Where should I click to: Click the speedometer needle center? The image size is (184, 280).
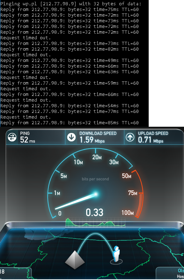click(96, 194)
